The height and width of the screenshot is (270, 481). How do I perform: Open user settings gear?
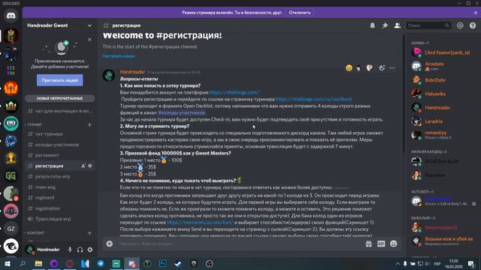[90, 250]
